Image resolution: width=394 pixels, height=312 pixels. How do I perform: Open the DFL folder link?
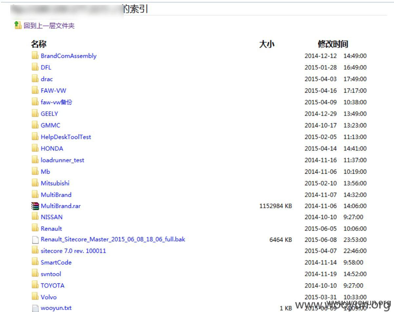[x=46, y=67]
